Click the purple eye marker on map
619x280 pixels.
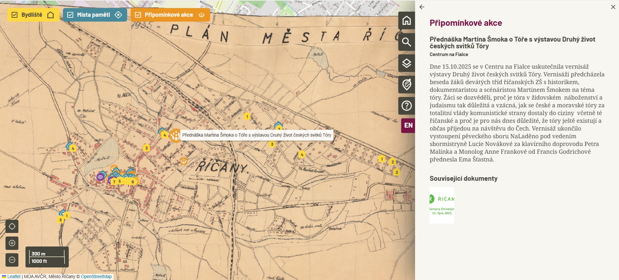(100, 177)
